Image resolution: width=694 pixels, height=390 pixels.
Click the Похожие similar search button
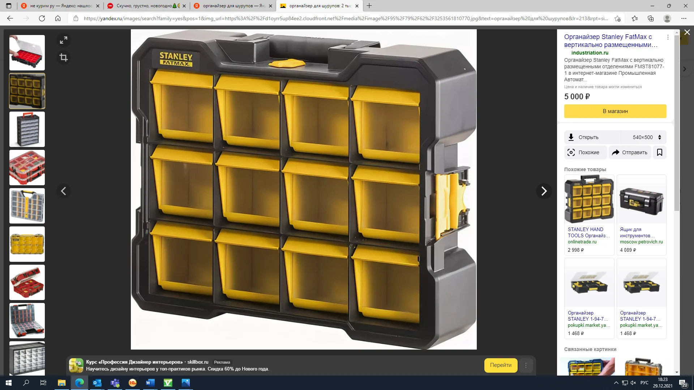pyautogui.click(x=585, y=152)
